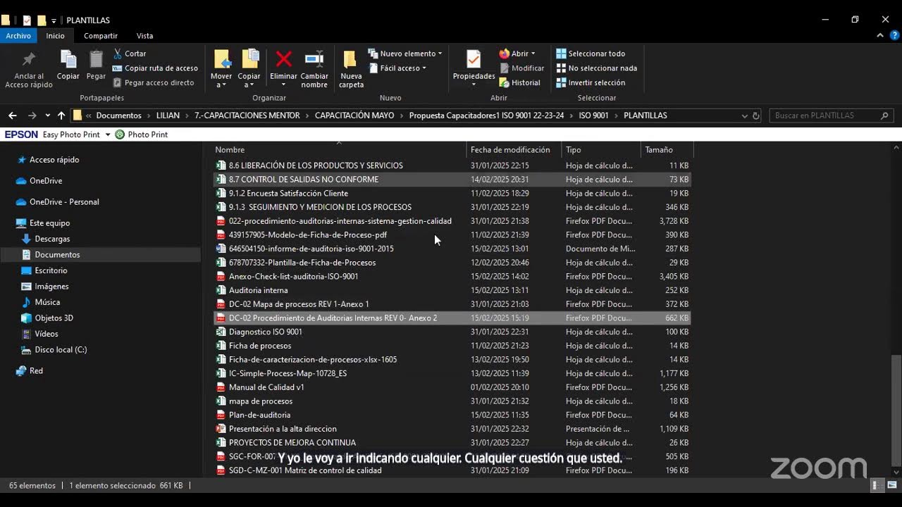The height and width of the screenshot is (507, 902).
Task: Open the recent locations dropdown arrow
Action: (x=47, y=115)
